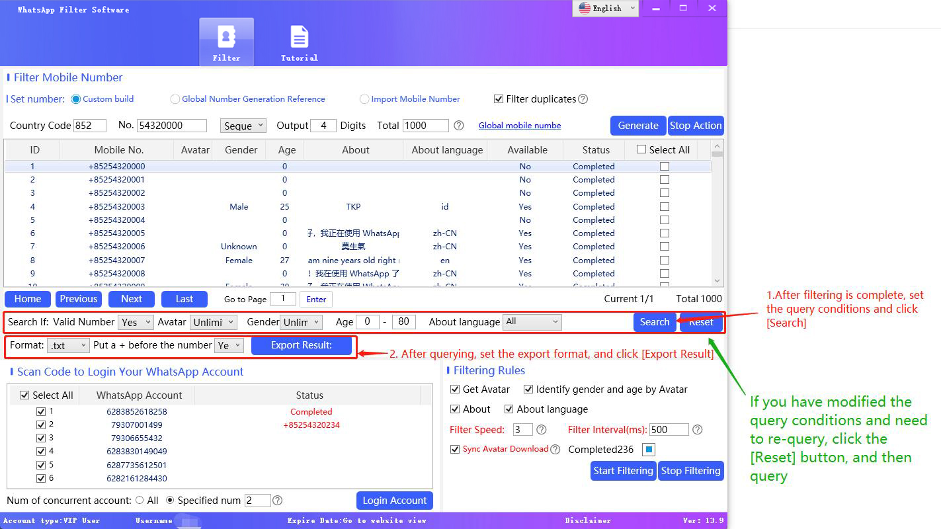Click help icon next to Specified num
The width and height of the screenshot is (941, 529).
coord(278,501)
